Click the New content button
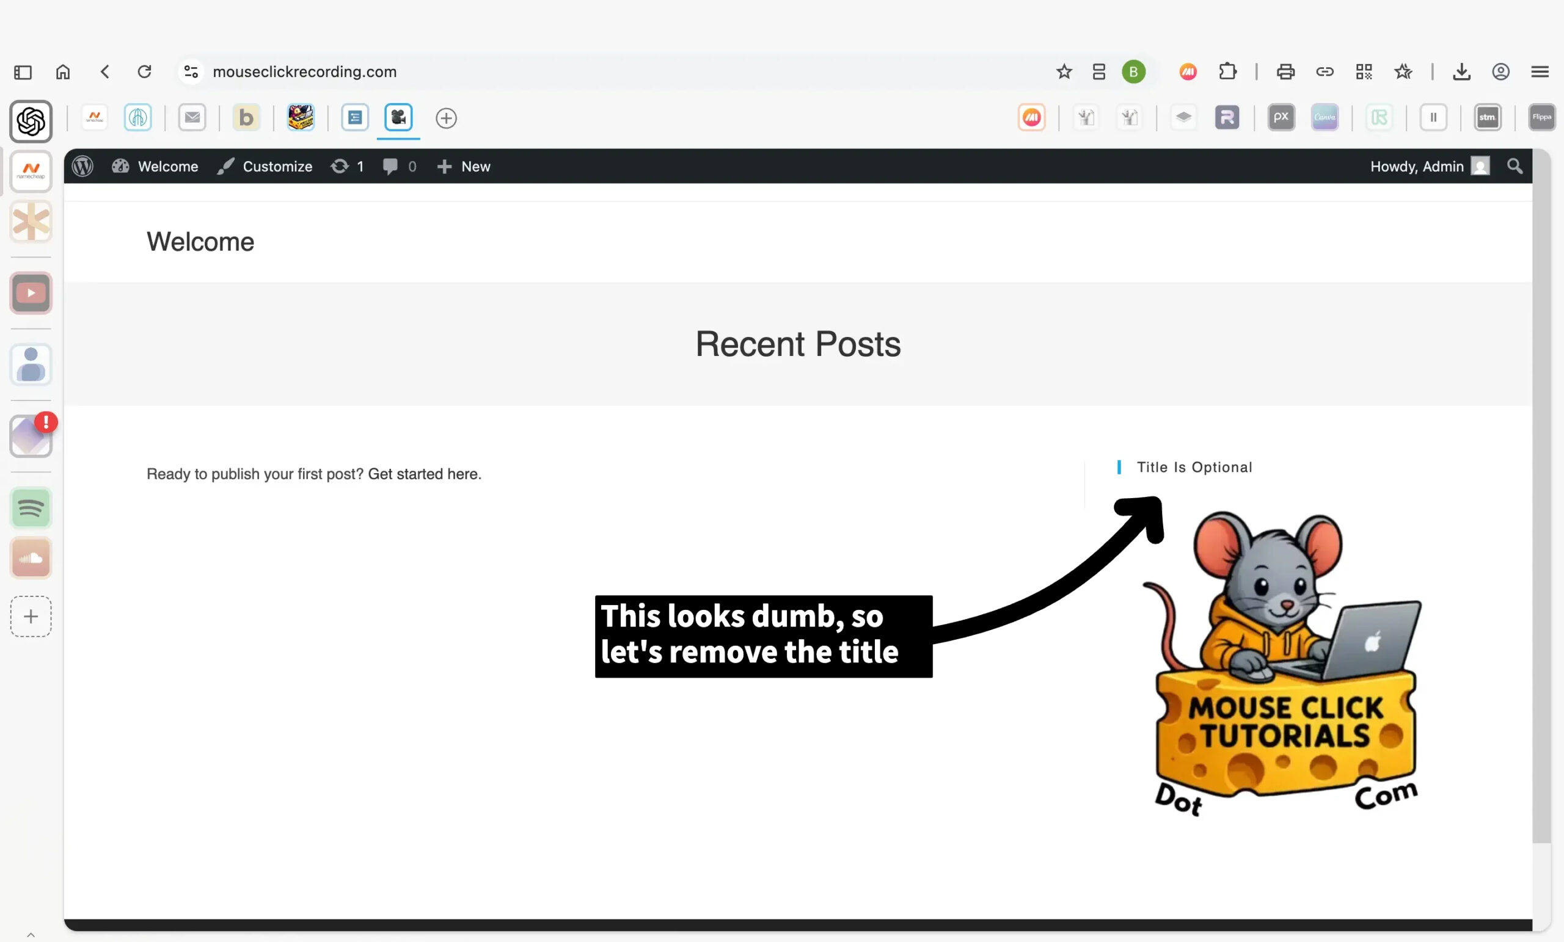 click(x=464, y=166)
